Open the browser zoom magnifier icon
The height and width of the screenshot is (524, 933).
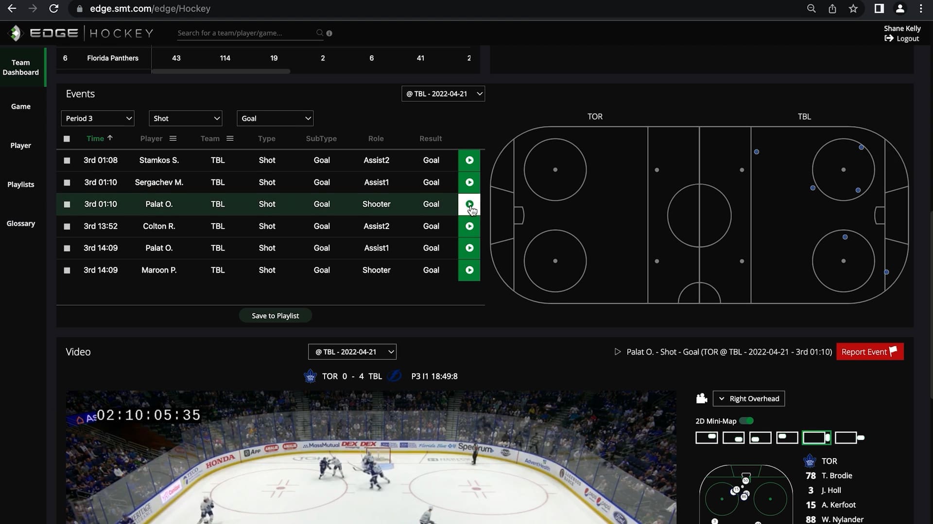(811, 9)
